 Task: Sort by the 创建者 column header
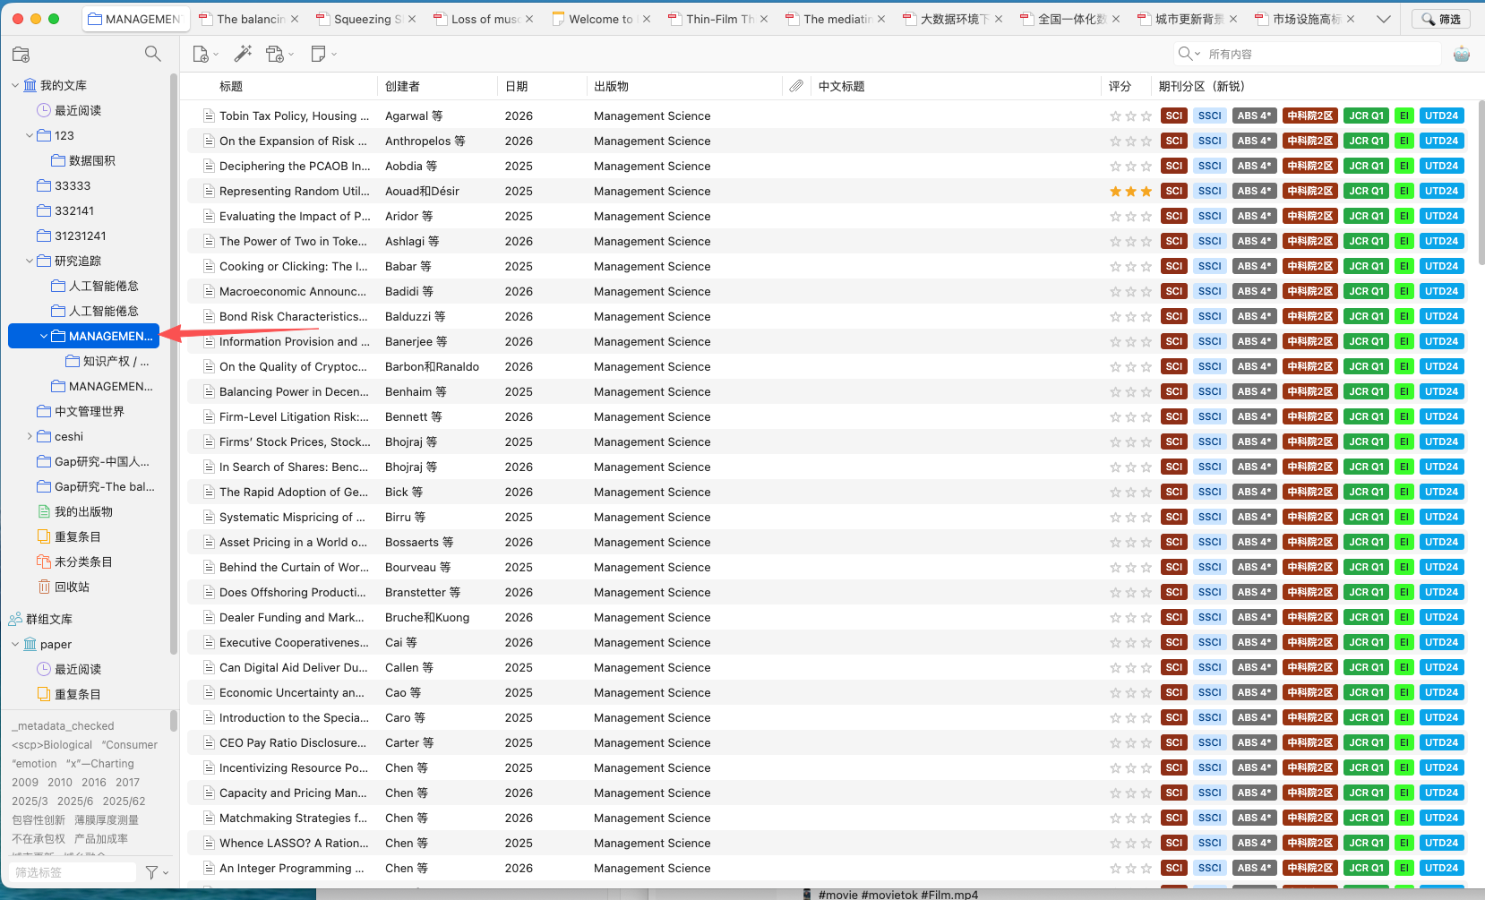[402, 86]
